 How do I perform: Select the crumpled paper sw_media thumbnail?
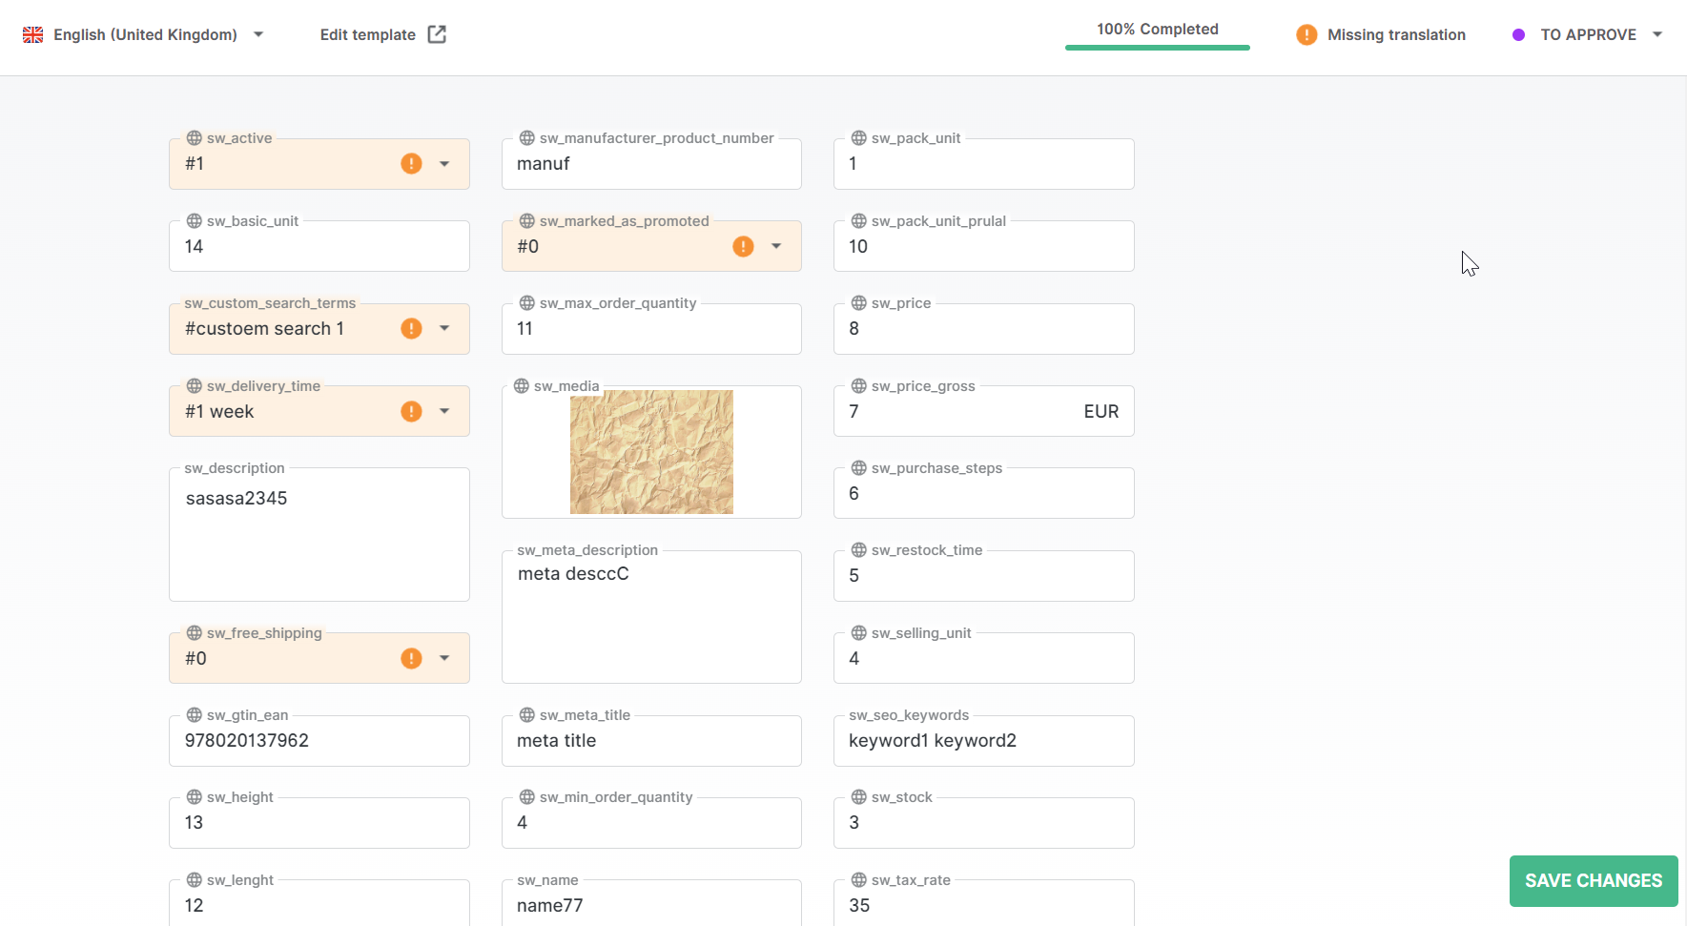click(x=651, y=452)
